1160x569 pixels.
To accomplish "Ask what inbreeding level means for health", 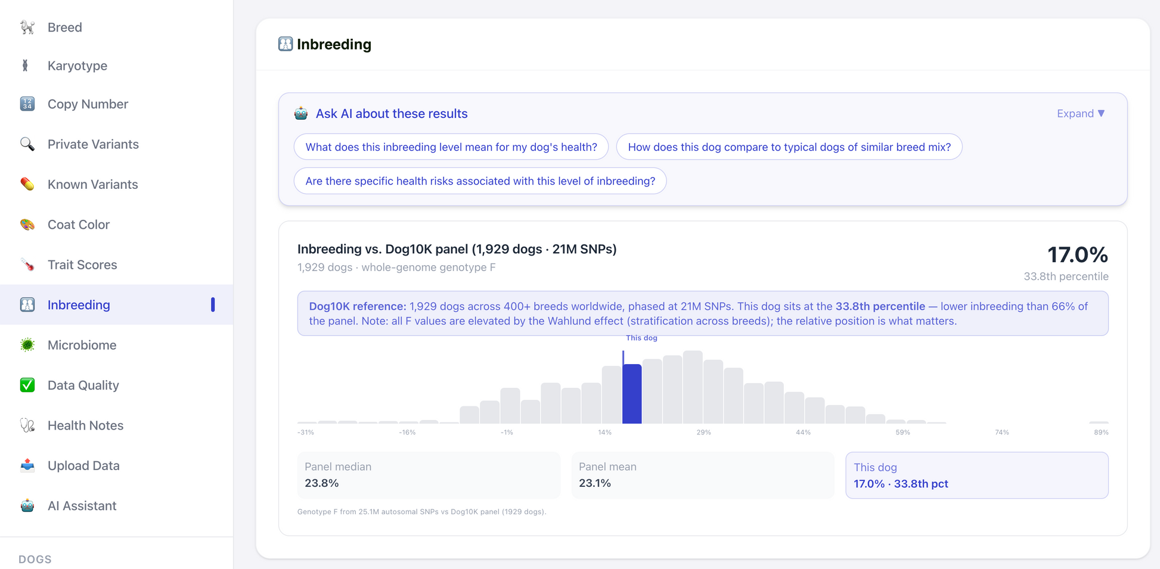I will (451, 147).
